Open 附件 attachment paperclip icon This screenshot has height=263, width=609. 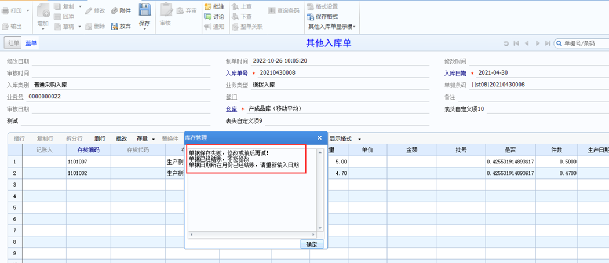pyautogui.click(x=114, y=11)
